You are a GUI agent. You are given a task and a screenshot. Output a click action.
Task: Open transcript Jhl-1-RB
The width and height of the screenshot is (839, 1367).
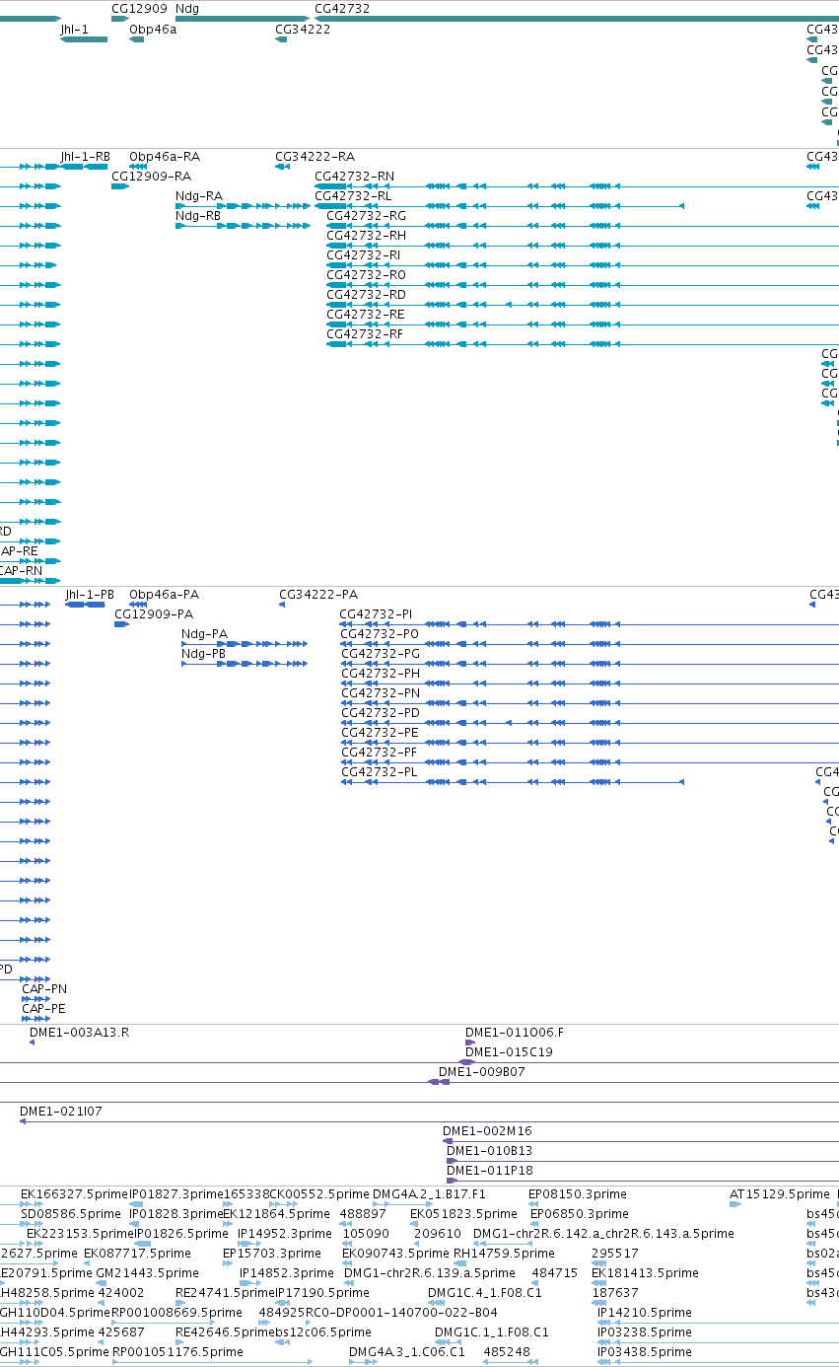[x=86, y=156]
